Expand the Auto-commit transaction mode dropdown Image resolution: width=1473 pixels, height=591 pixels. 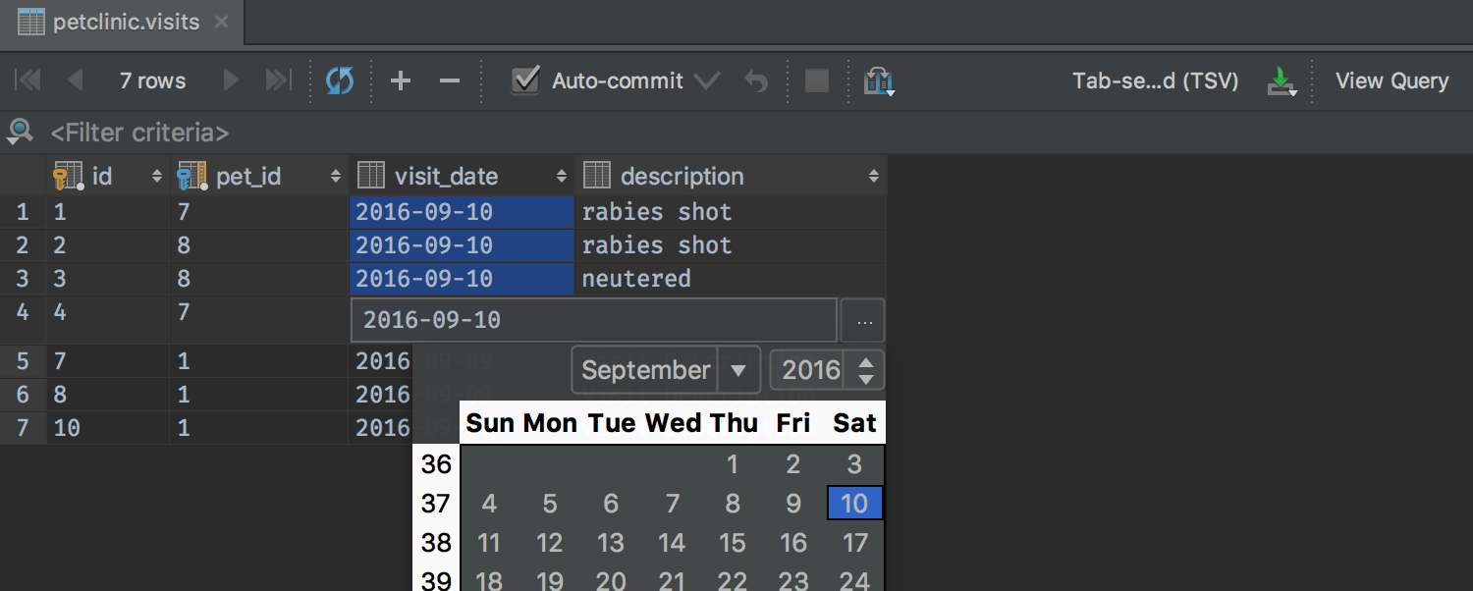coord(707,81)
